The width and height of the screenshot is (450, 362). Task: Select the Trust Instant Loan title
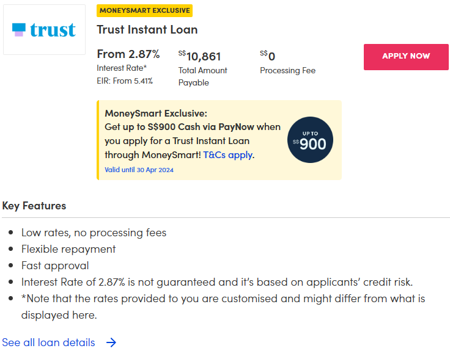pyautogui.click(x=147, y=30)
